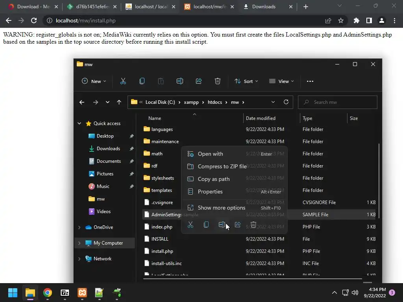Click the Paste icon in Explorer toolbar
The width and height of the screenshot is (403, 302).
161,81
